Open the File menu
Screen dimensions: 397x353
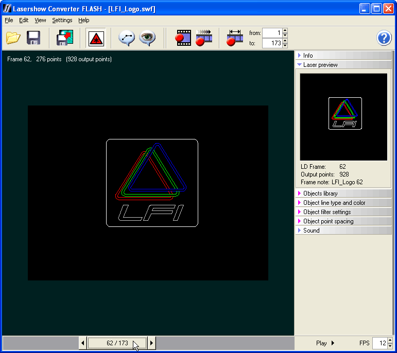tap(9, 20)
